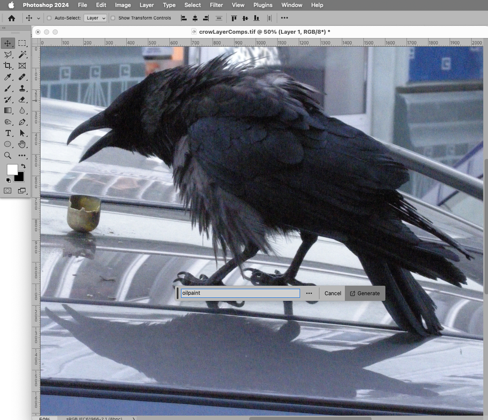Open more options in the prompt bar

pos(309,293)
